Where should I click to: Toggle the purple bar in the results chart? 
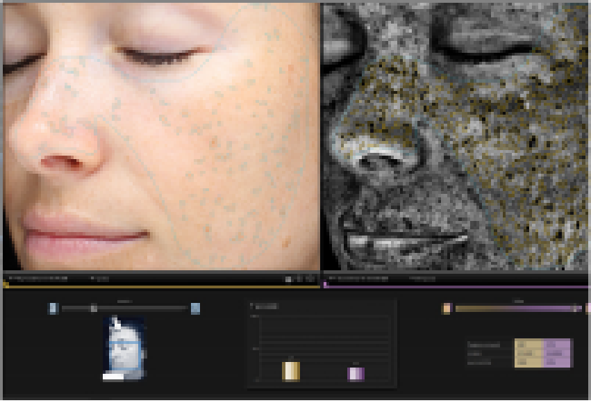356,373
